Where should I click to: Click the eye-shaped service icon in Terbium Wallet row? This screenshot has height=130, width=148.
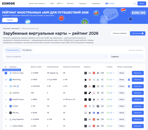click(98, 126)
